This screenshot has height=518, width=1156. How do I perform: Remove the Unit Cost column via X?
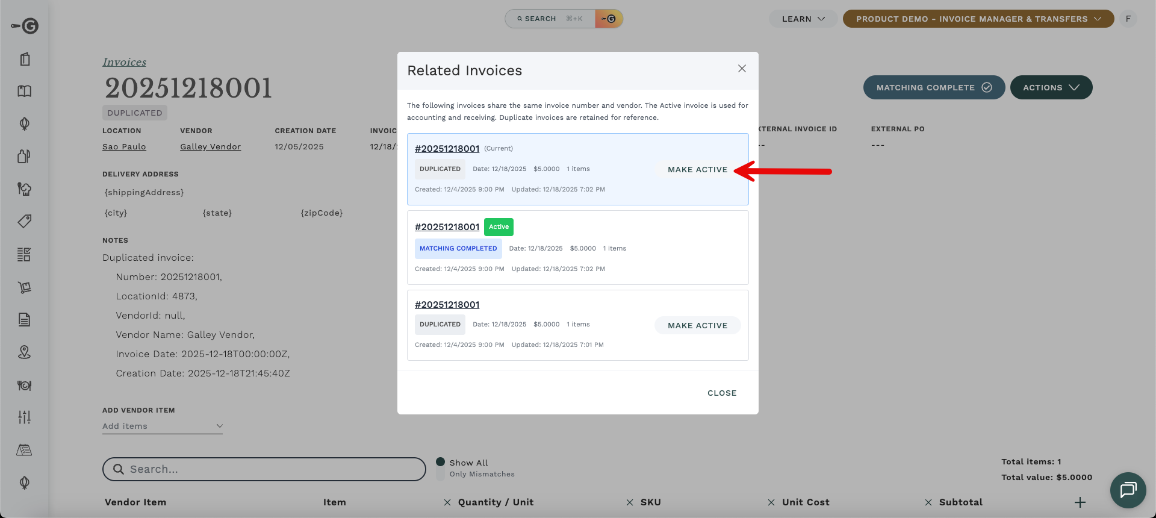click(x=771, y=502)
